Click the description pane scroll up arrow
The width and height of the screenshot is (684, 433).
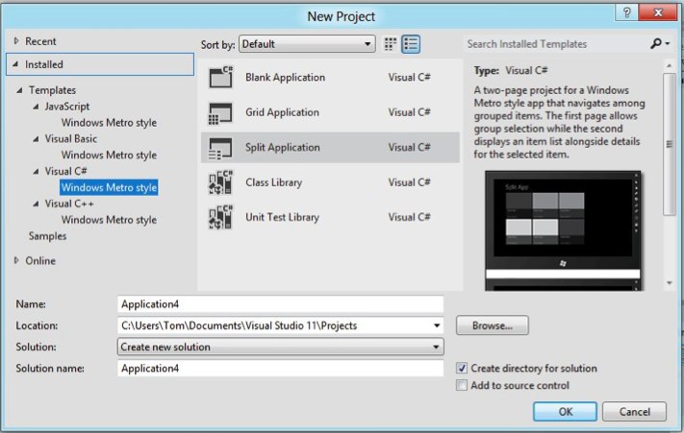tap(670, 65)
